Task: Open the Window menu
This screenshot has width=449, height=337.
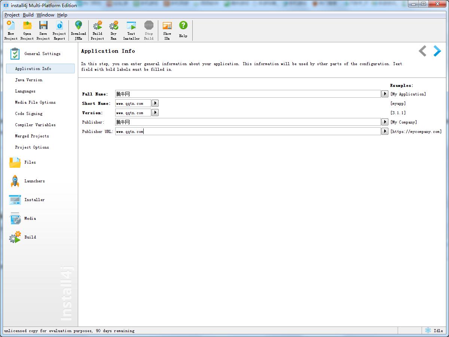Action: pos(45,15)
